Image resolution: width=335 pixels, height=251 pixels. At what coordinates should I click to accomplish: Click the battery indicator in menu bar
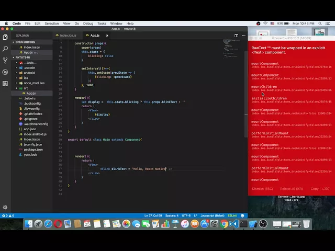pos(284,24)
